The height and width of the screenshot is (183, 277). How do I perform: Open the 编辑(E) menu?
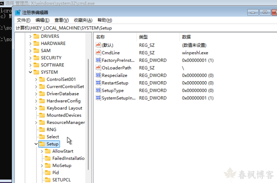click(x=42, y=20)
